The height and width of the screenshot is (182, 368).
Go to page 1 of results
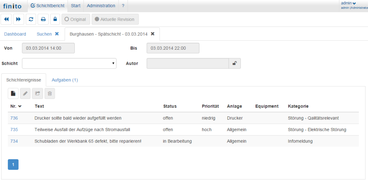13,164
